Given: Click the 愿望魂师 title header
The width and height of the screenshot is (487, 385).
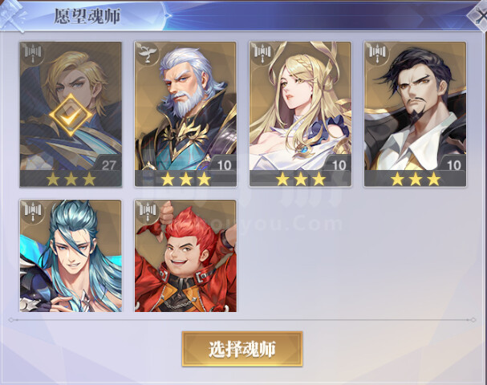Looking at the screenshot, I should (87, 16).
